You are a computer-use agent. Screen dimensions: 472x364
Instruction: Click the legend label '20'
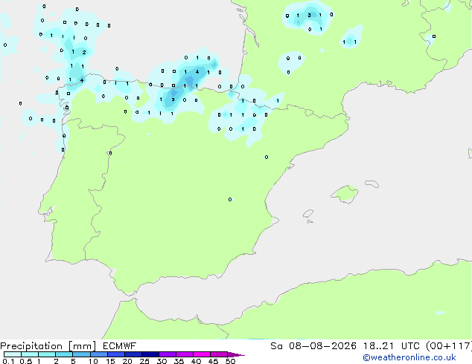pos(127,361)
